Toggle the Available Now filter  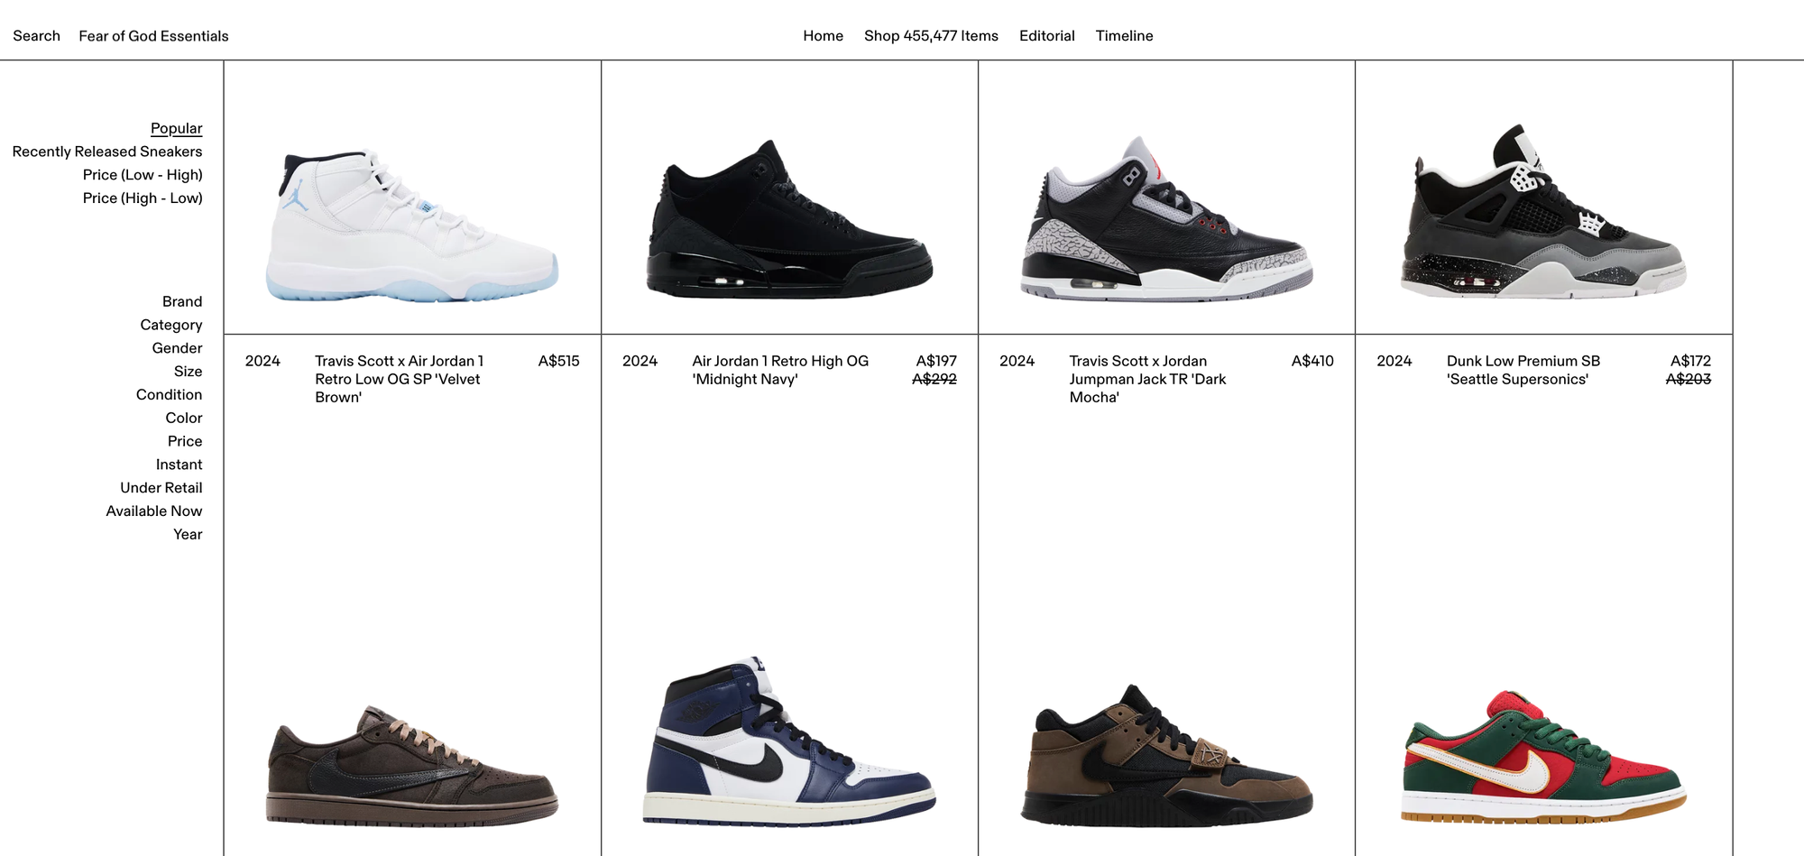(x=153, y=511)
